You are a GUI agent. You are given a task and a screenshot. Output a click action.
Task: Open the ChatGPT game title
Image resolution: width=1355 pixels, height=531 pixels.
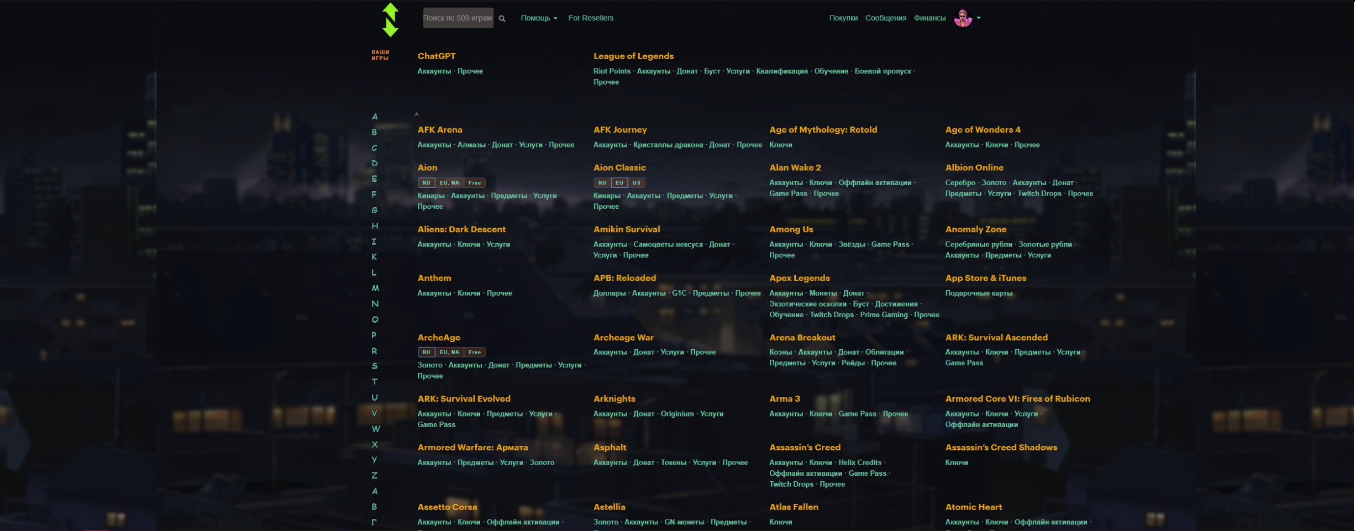pos(437,56)
